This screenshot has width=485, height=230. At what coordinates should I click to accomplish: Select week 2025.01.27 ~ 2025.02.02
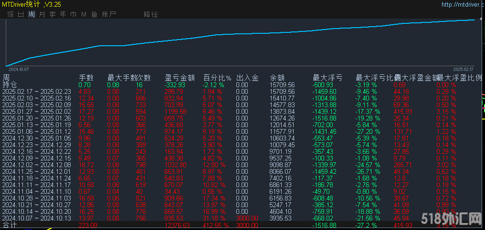(x=36, y=112)
